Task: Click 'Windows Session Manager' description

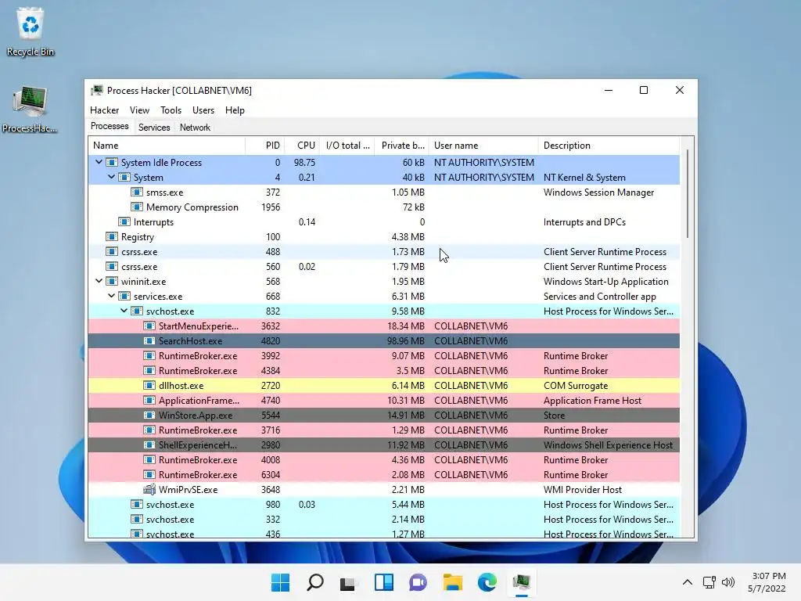Action: coord(598,193)
